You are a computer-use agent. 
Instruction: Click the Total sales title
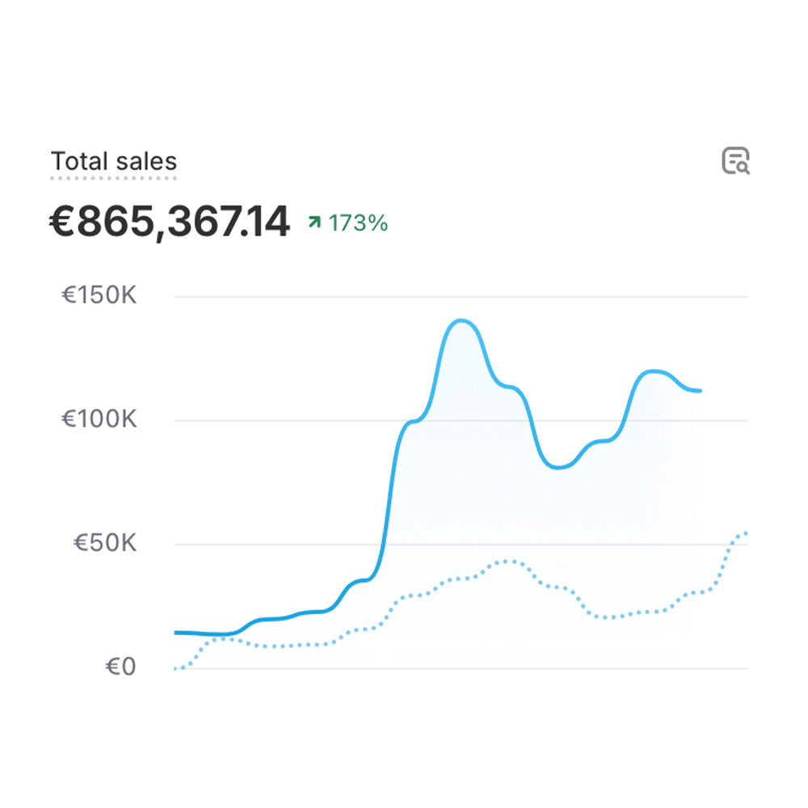(114, 161)
